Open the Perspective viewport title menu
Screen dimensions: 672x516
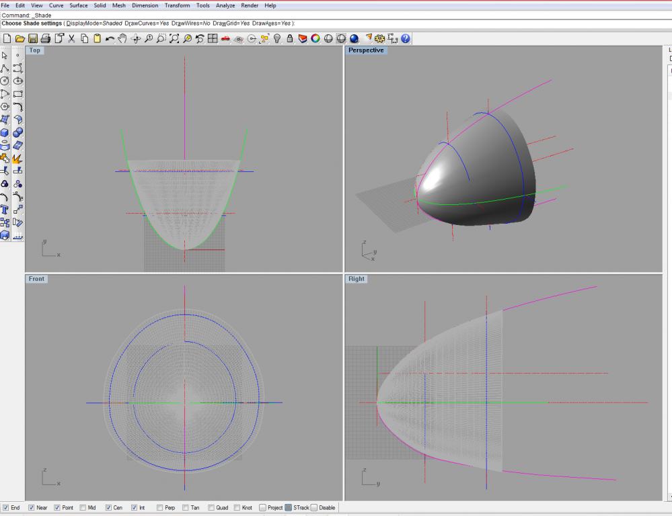tap(366, 50)
